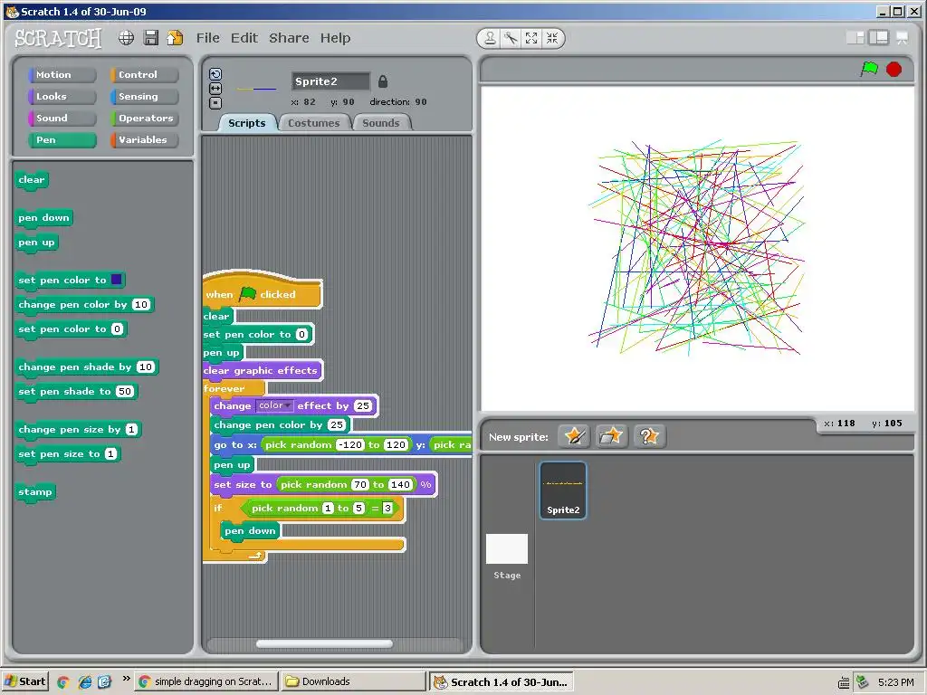Open the Looks block category
The width and height of the screenshot is (927, 695).
coord(62,96)
